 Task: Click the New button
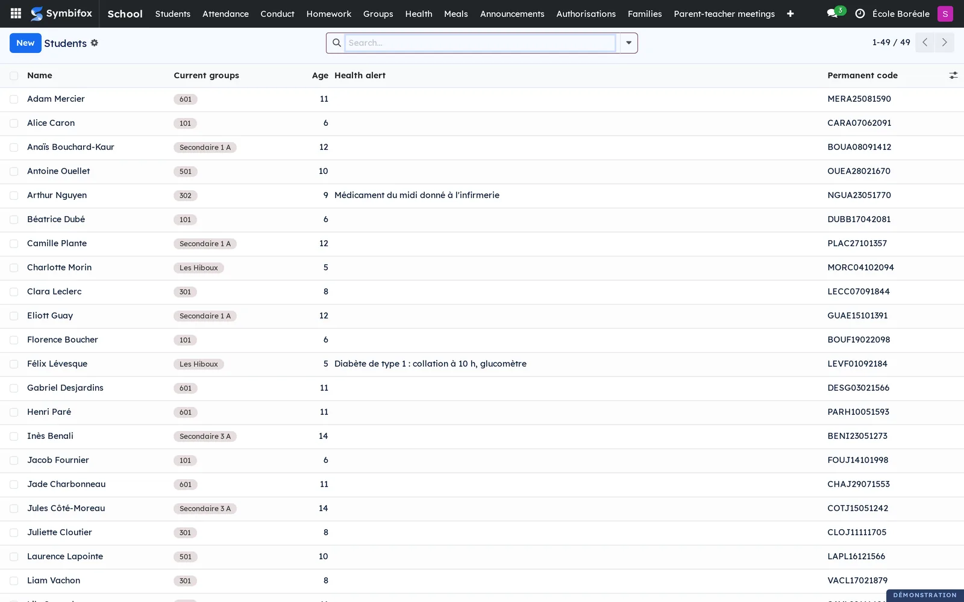tap(25, 43)
